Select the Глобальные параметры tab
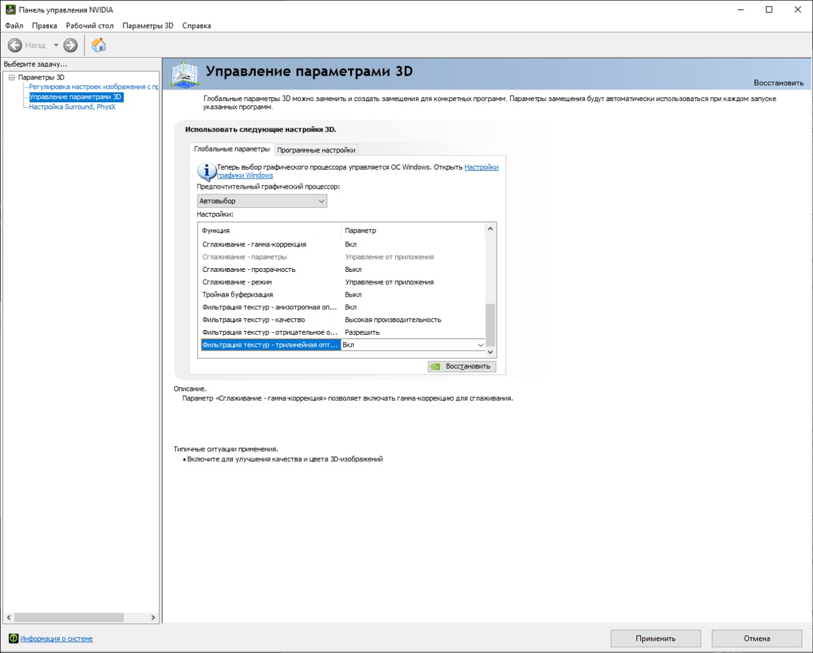 (232, 149)
